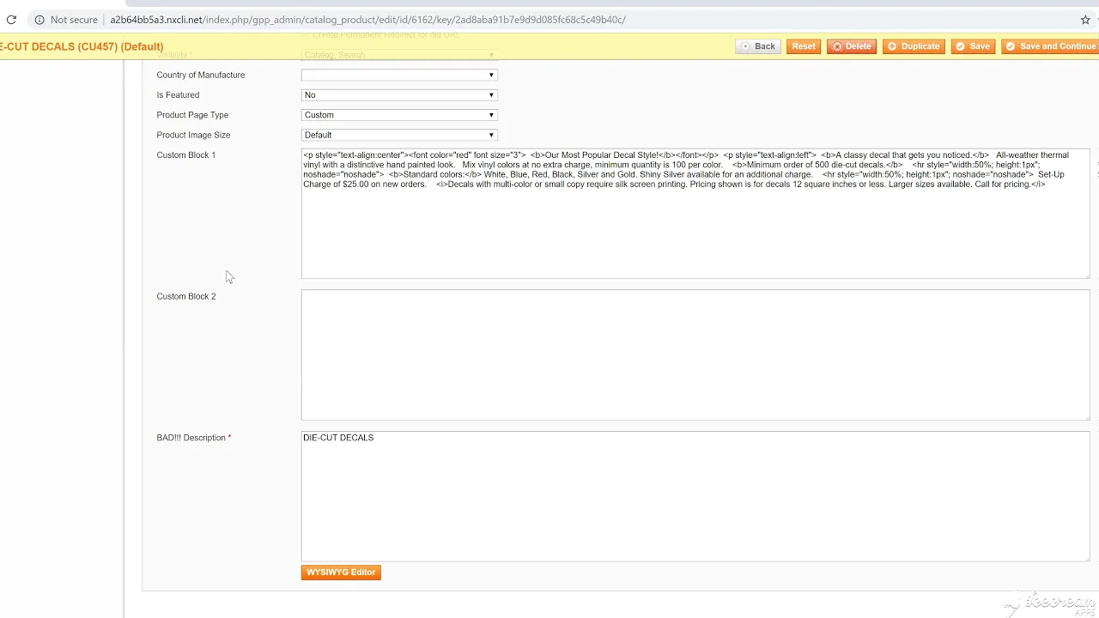Click the Custom Block 1 label
Image resolution: width=1099 pixels, height=618 pixels.
click(186, 155)
